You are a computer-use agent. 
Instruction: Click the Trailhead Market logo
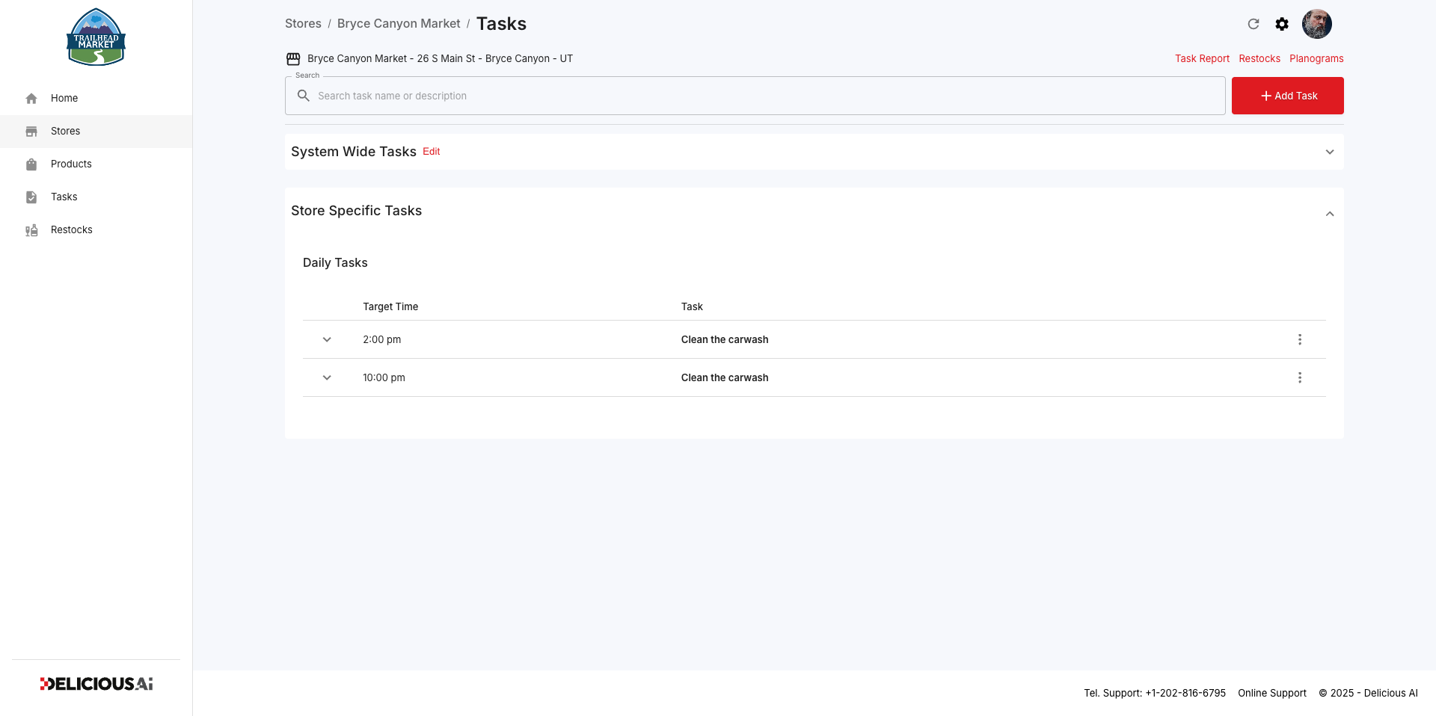pos(96,37)
